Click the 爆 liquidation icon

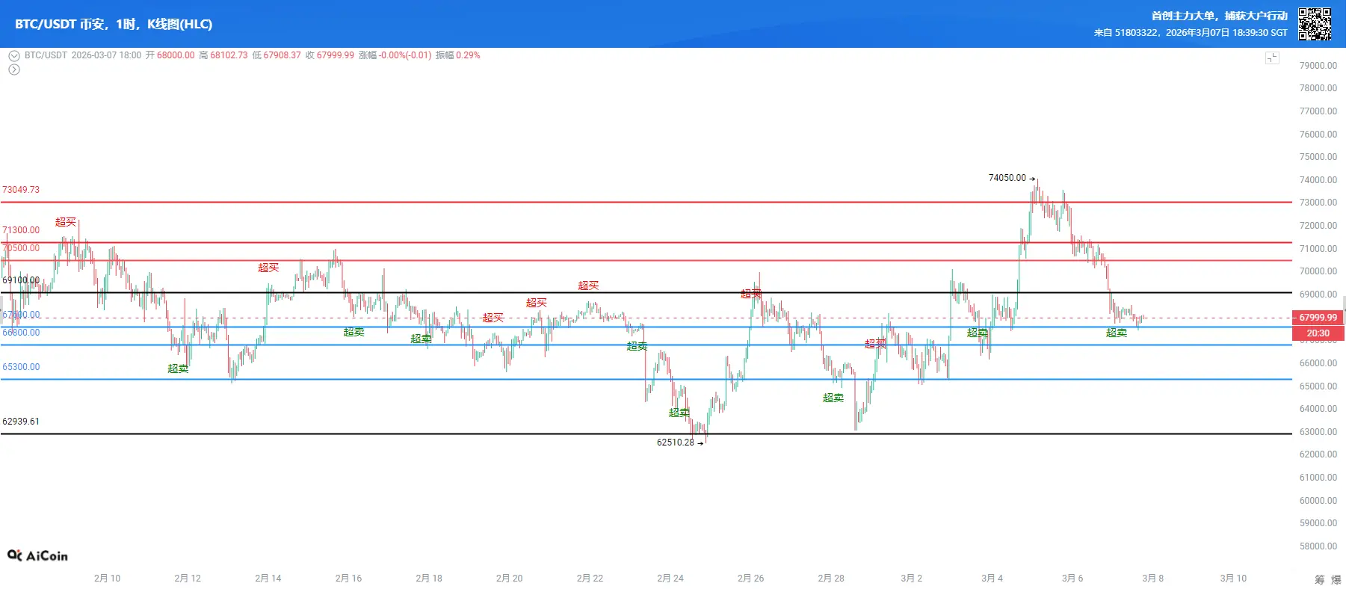coord(1336,579)
